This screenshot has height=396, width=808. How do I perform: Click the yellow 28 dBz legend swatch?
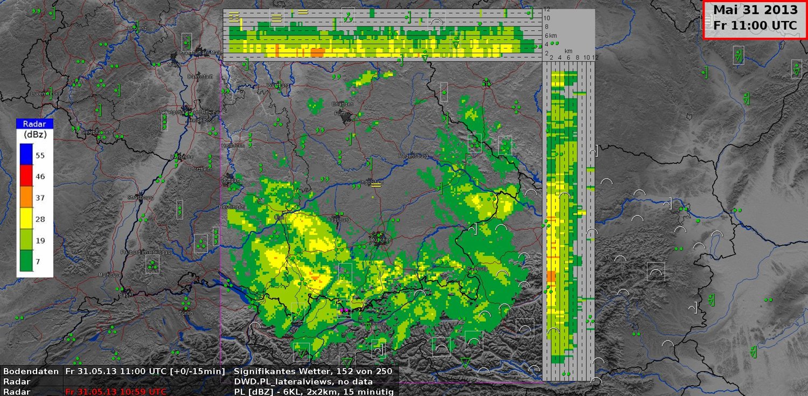point(26,219)
